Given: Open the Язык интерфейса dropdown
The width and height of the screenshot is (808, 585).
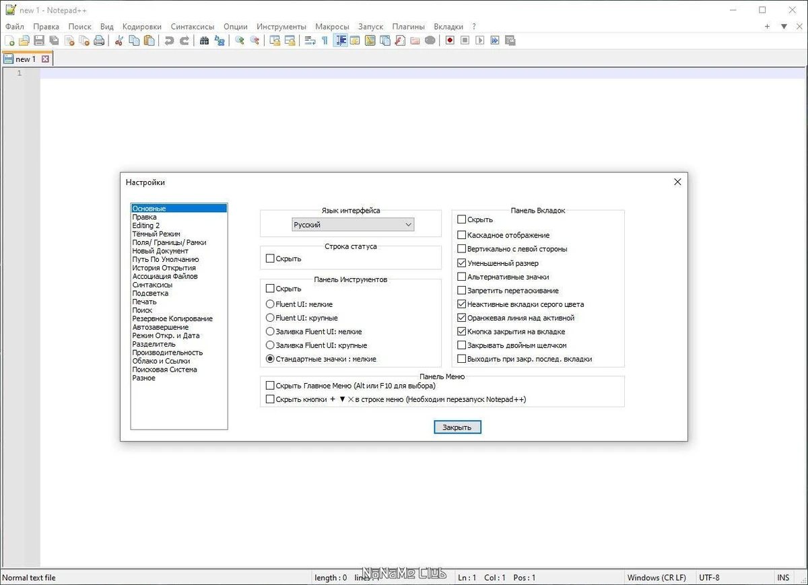Looking at the screenshot, I should 353,225.
